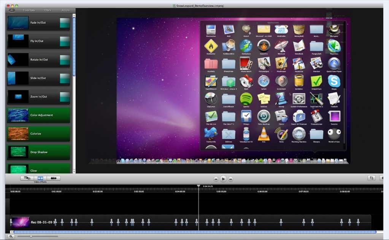Rewind to previous frame button
This screenshot has width=389, height=240.
click(x=216, y=179)
